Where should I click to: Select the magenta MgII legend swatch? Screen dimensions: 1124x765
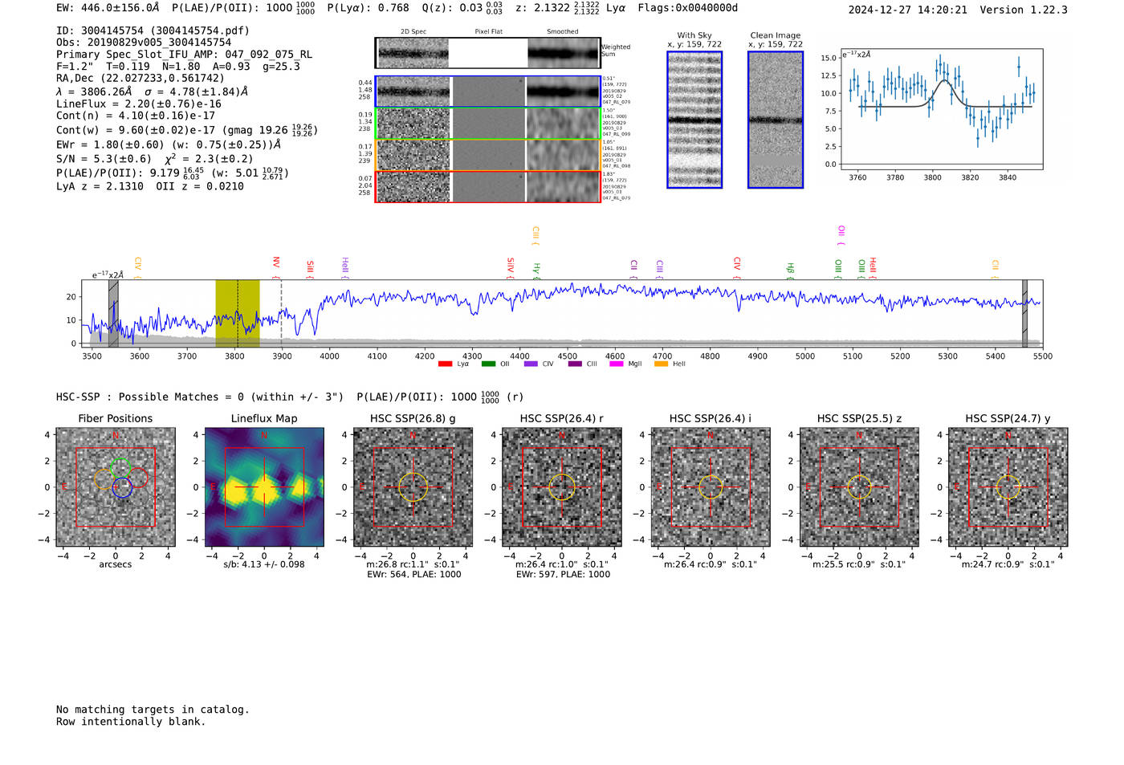(x=617, y=364)
